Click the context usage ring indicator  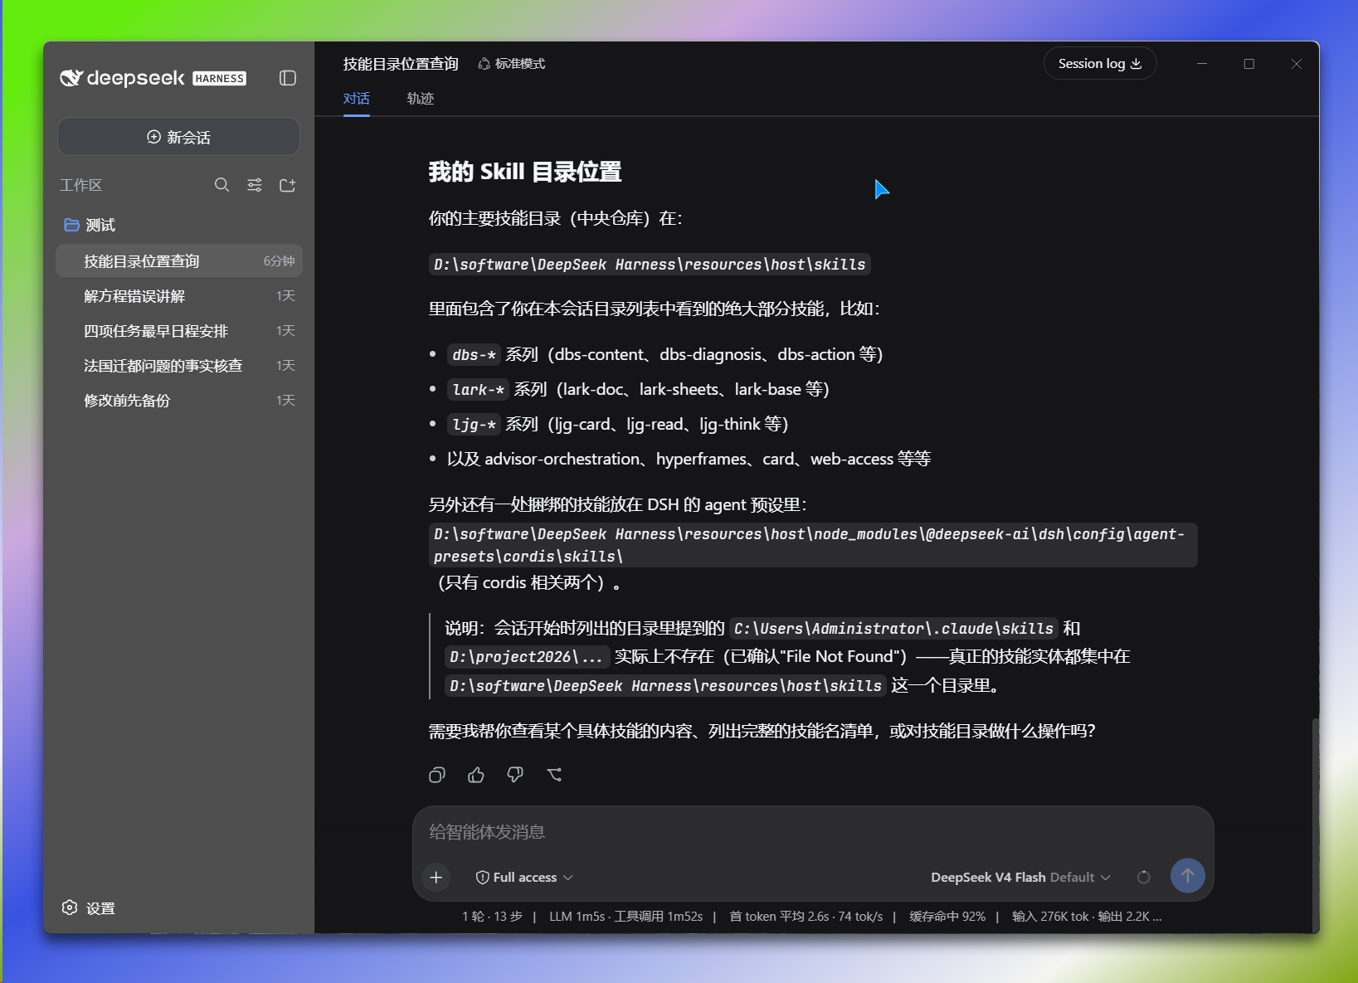(1144, 877)
